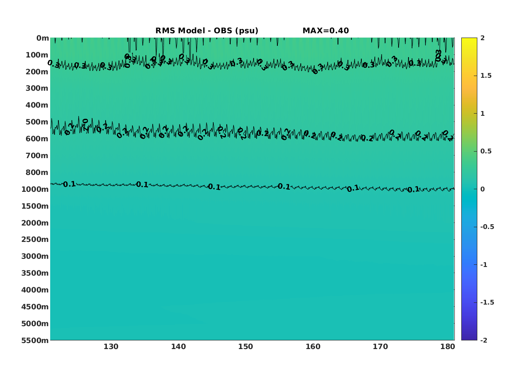Click the '3000m' depth axis label

pos(35,256)
